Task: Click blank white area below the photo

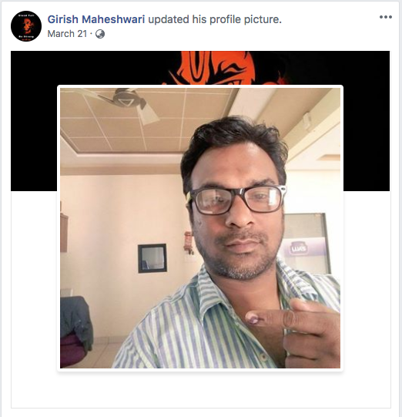Action: 200,389
